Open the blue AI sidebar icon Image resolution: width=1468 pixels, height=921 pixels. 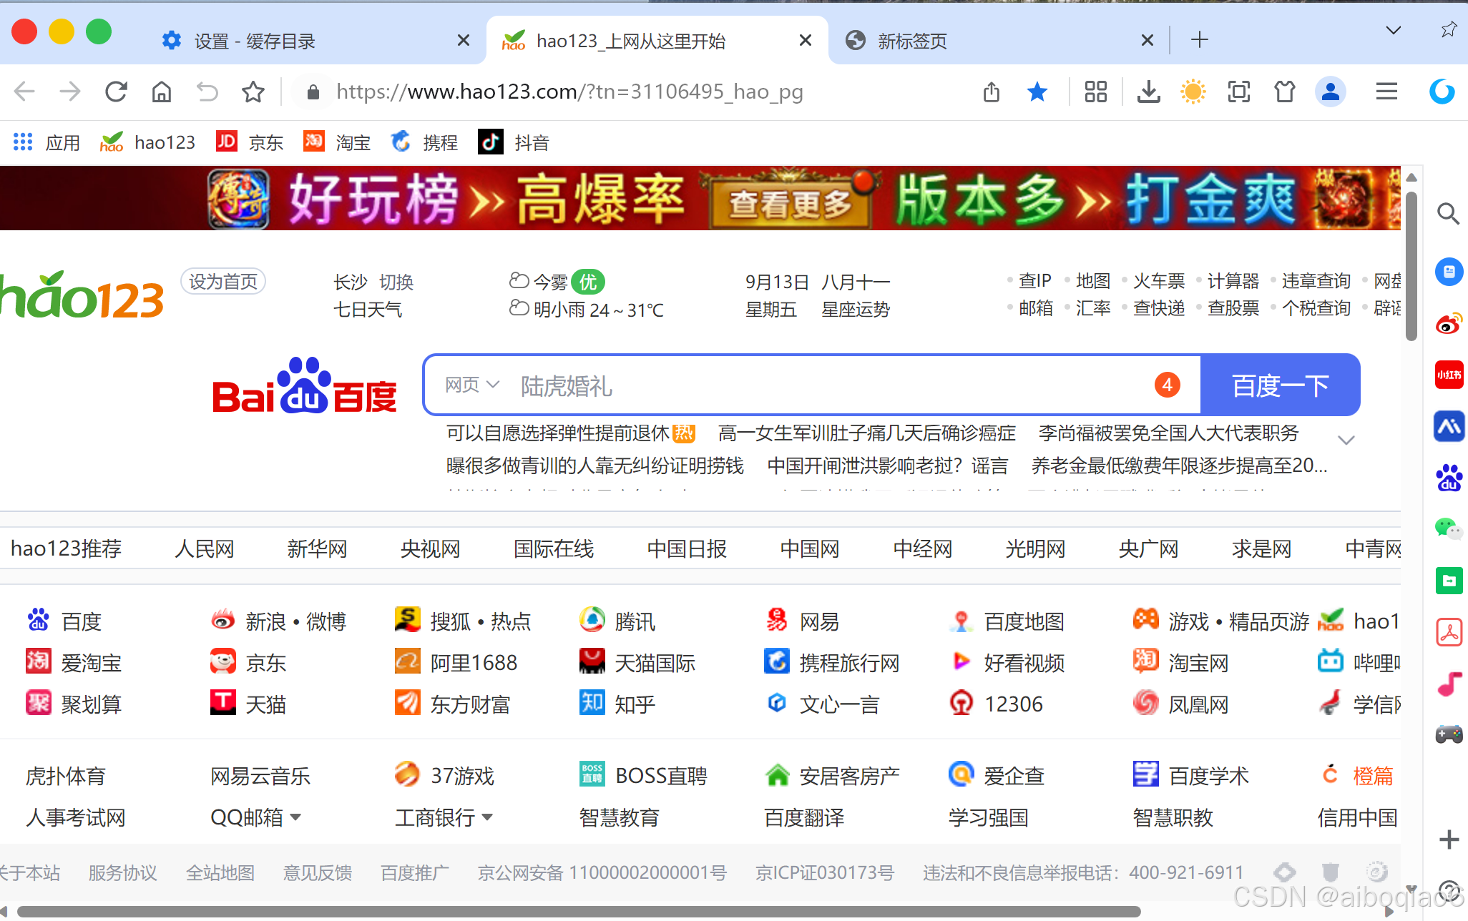point(1449,426)
